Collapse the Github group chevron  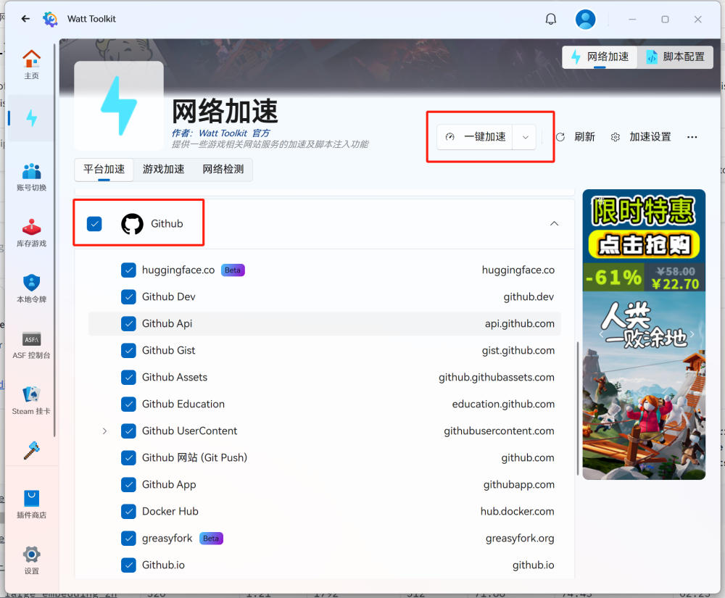[554, 224]
